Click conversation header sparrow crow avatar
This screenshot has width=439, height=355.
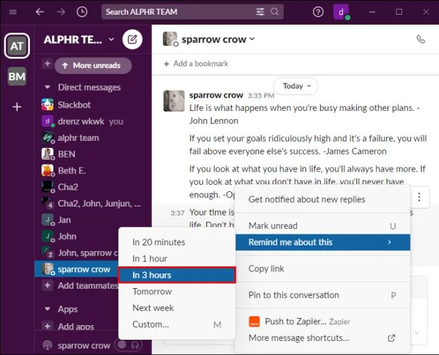(x=171, y=39)
